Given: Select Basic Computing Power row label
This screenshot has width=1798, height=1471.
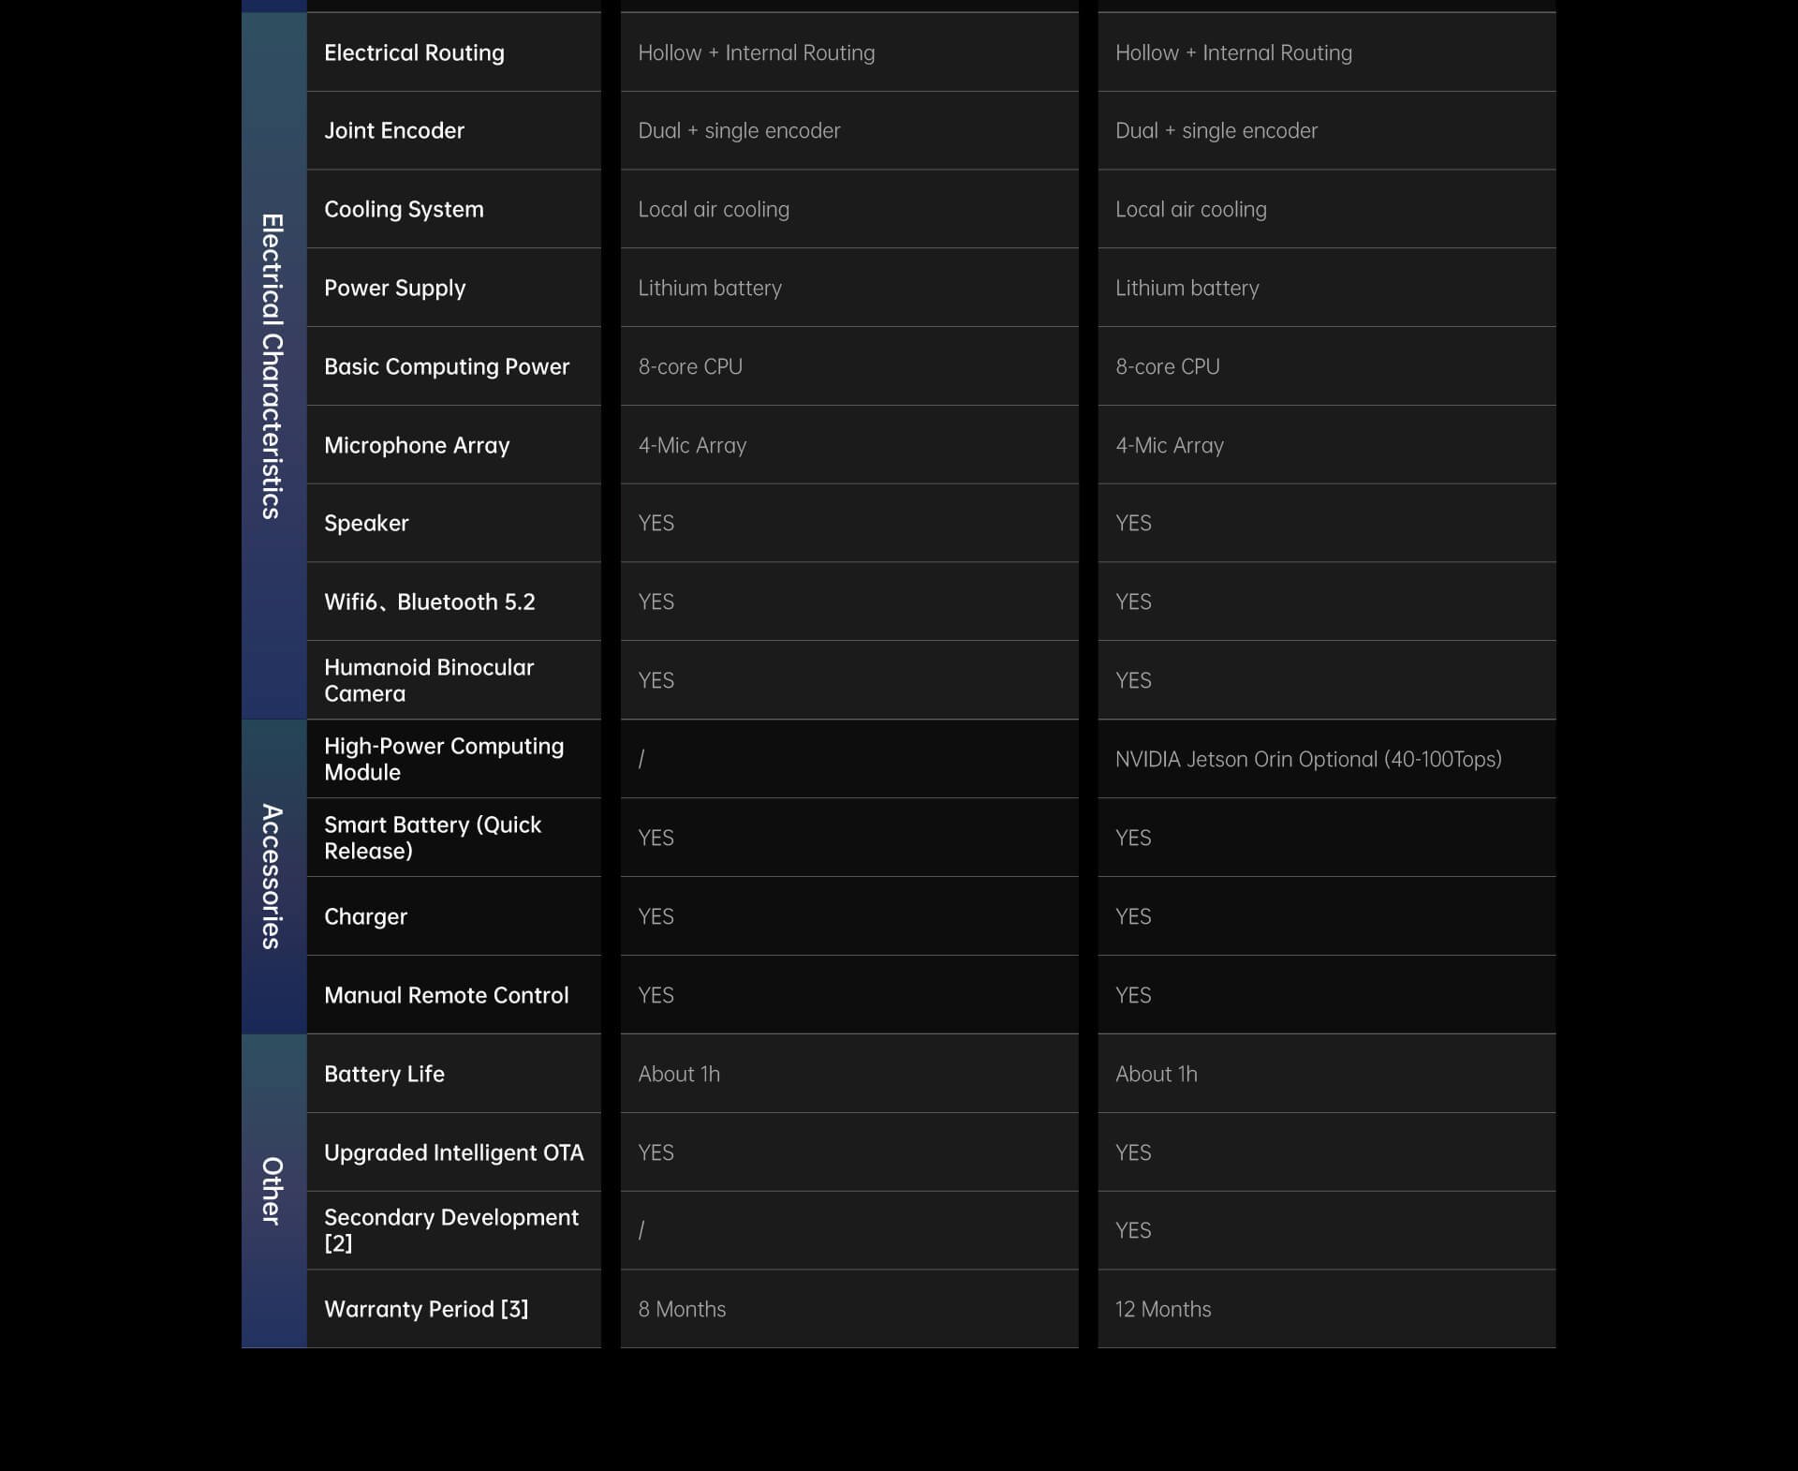Looking at the screenshot, I should coord(447,366).
